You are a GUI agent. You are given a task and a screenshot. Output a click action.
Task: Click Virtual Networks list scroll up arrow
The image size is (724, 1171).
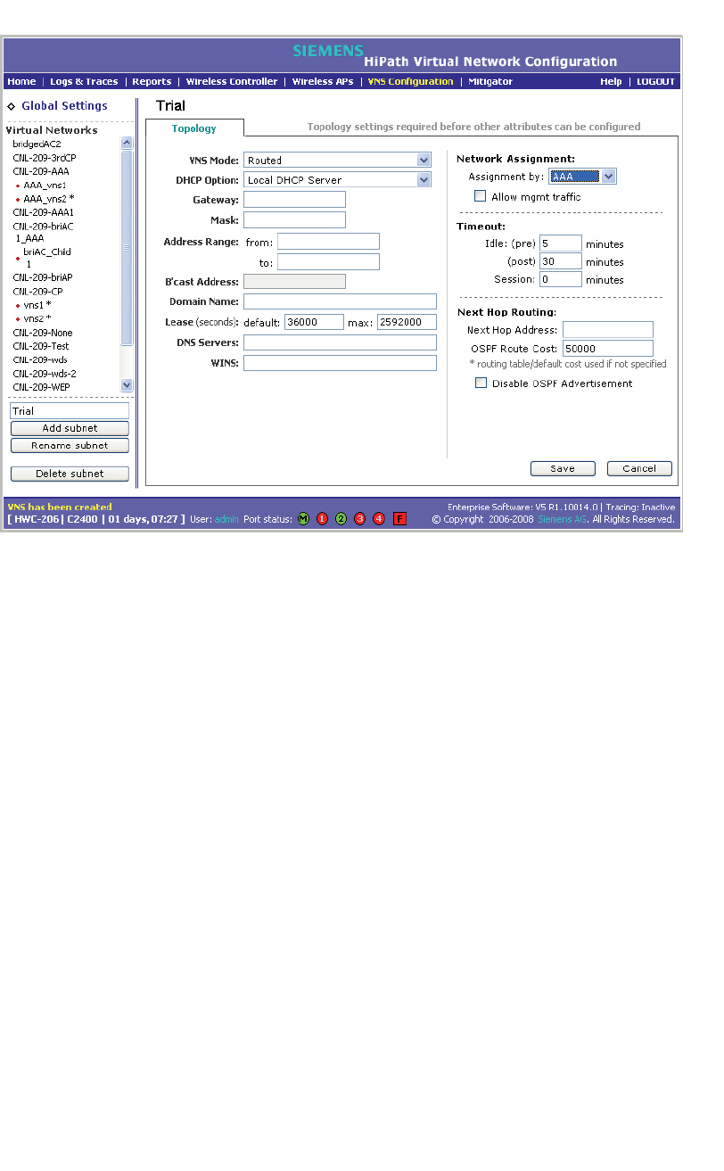click(127, 143)
